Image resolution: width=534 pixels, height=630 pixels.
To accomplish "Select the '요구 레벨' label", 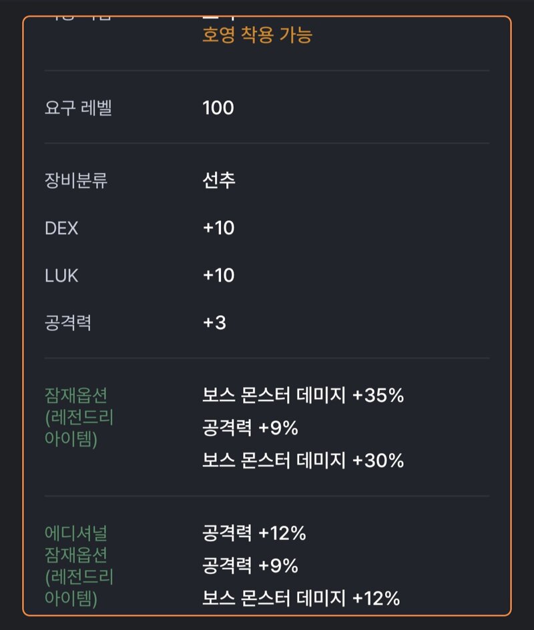I will [x=78, y=107].
